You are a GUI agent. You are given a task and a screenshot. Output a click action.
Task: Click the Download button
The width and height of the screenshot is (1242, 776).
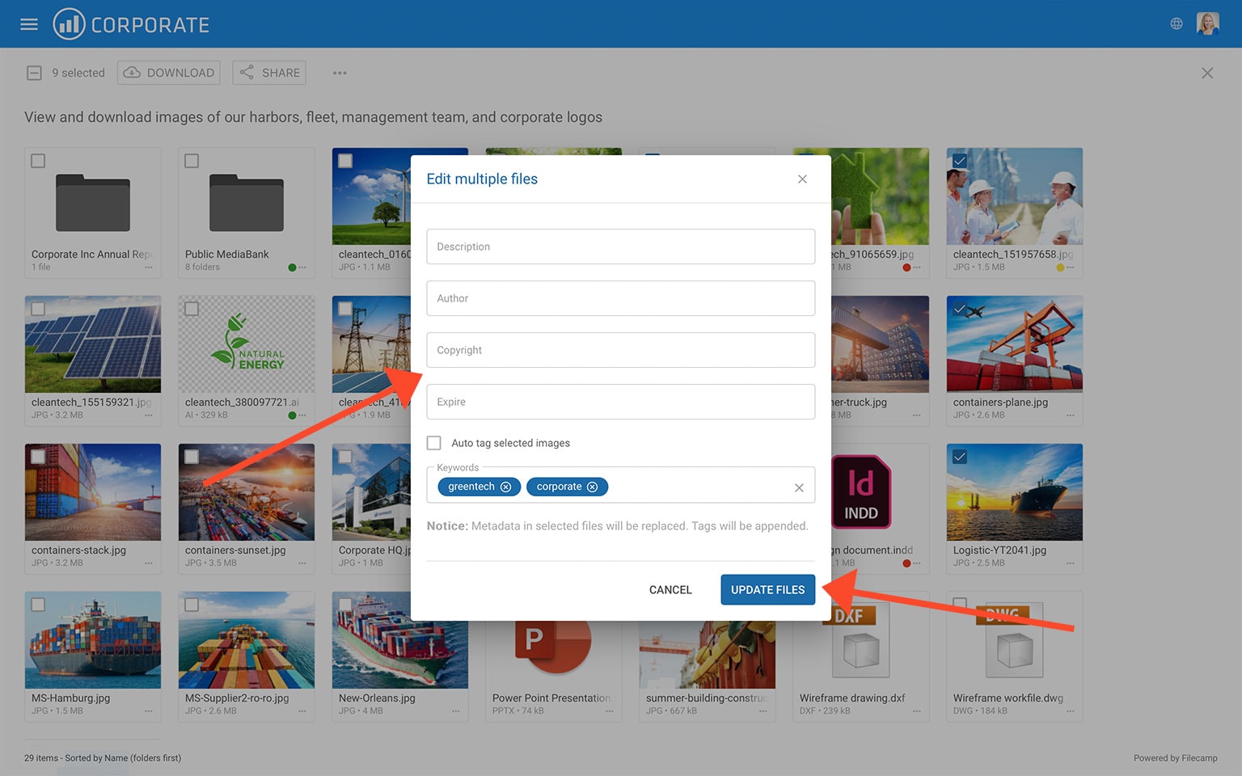(169, 73)
